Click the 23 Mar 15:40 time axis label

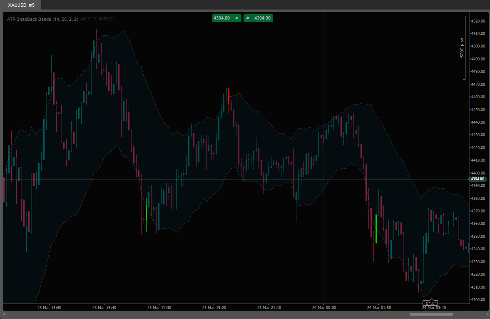pyautogui.click(x=104, y=308)
